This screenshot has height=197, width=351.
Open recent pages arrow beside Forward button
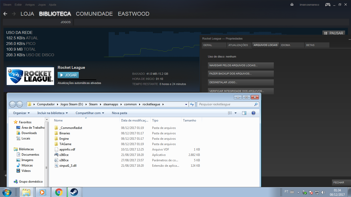[x=25, y=105]
